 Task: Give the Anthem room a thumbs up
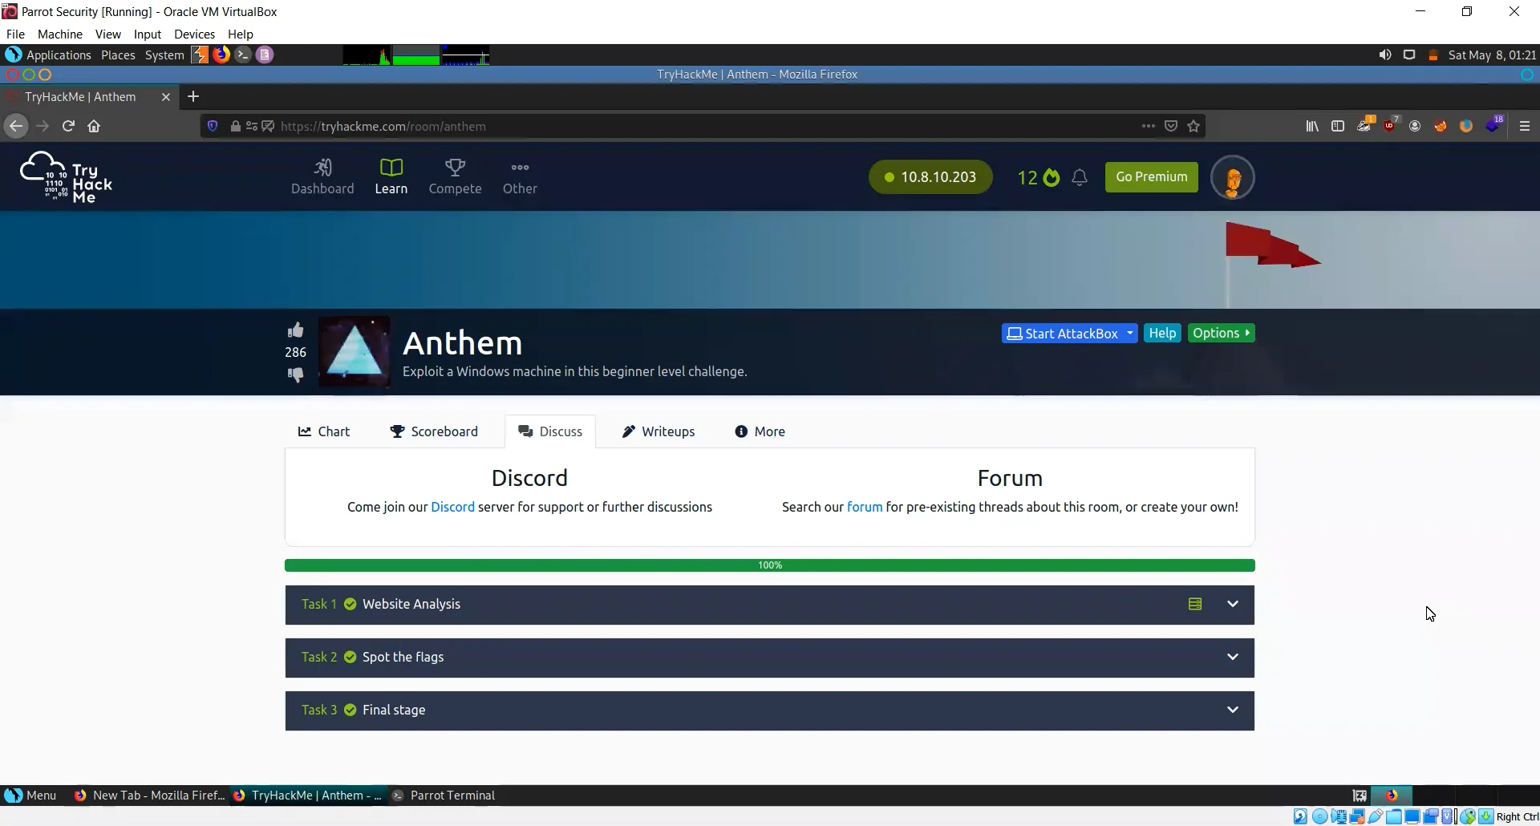pyautogui.click(x=295, y=330)
